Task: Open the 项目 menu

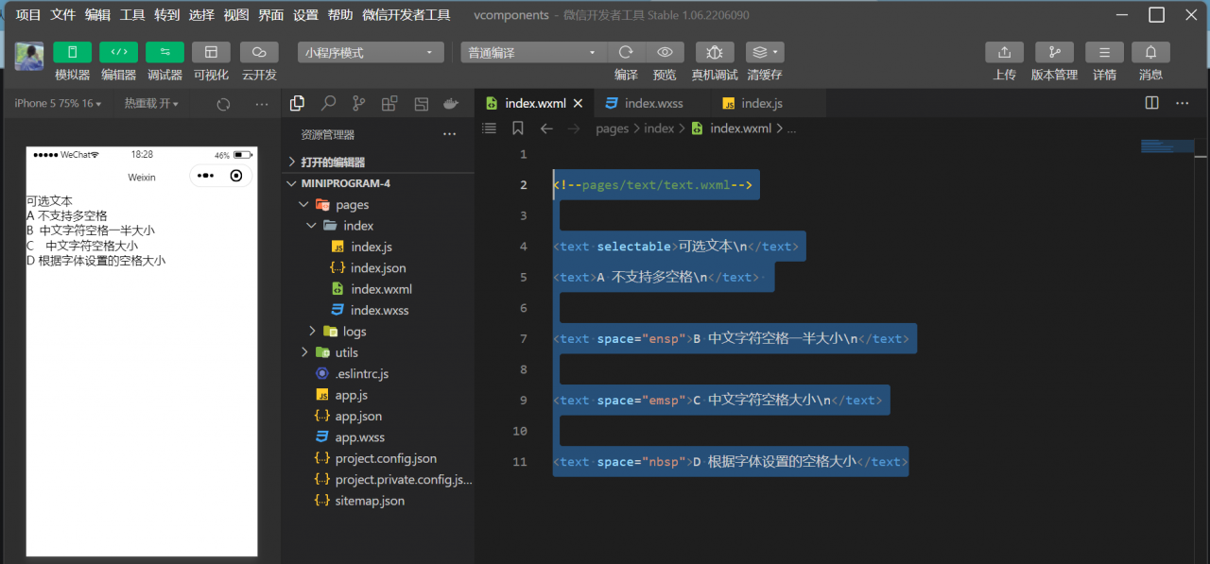Action: tap(28, 15)
